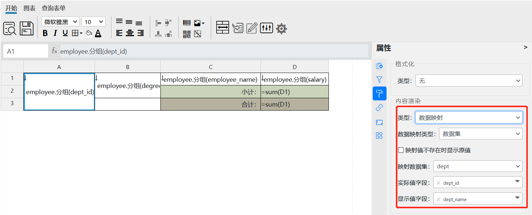Screen dimensions: 532x215
Task: Align text to bottom
Action: [139, 23]
